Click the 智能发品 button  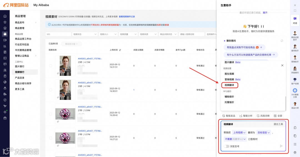click(x=229, y=116)
